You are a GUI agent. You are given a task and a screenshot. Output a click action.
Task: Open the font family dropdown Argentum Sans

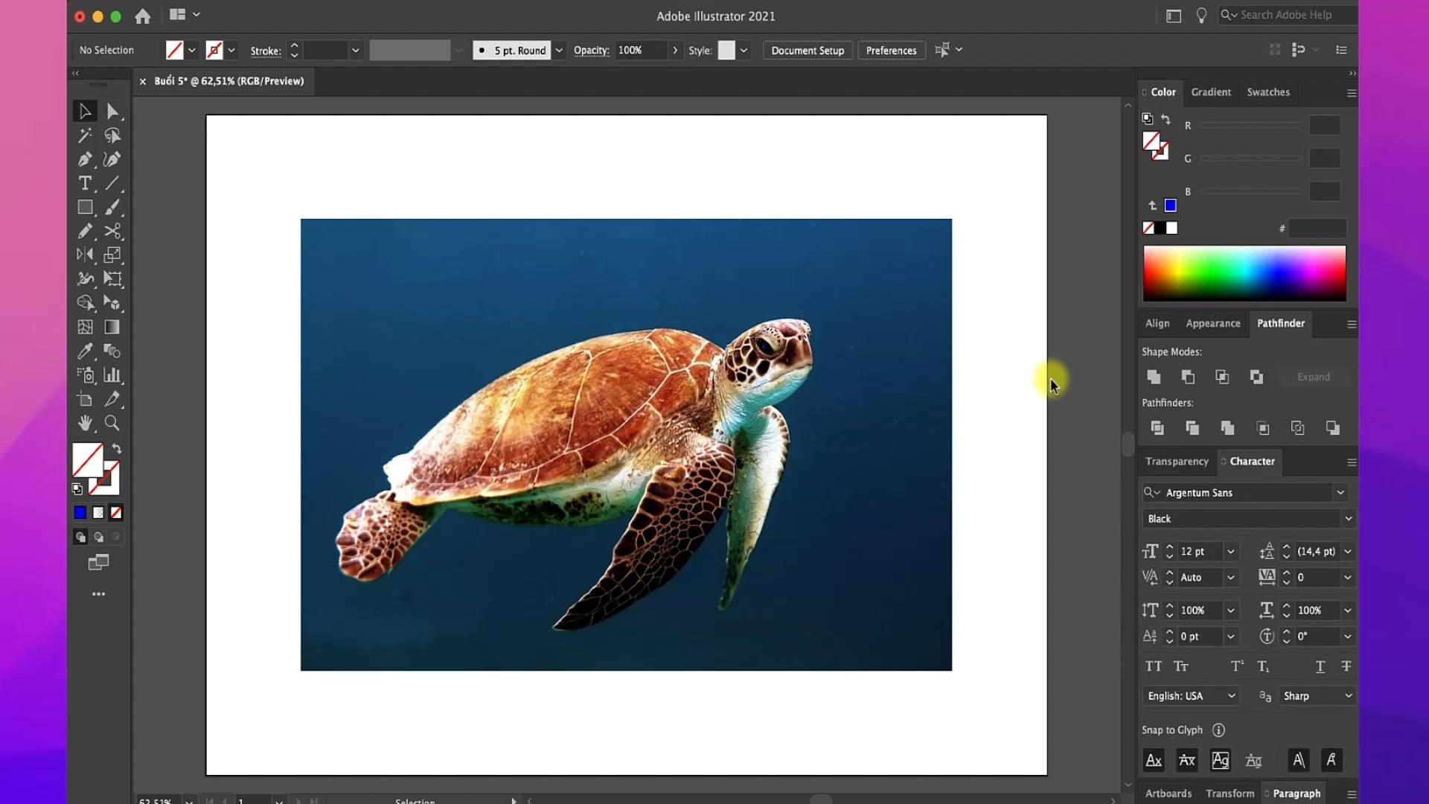[1340, 493]
